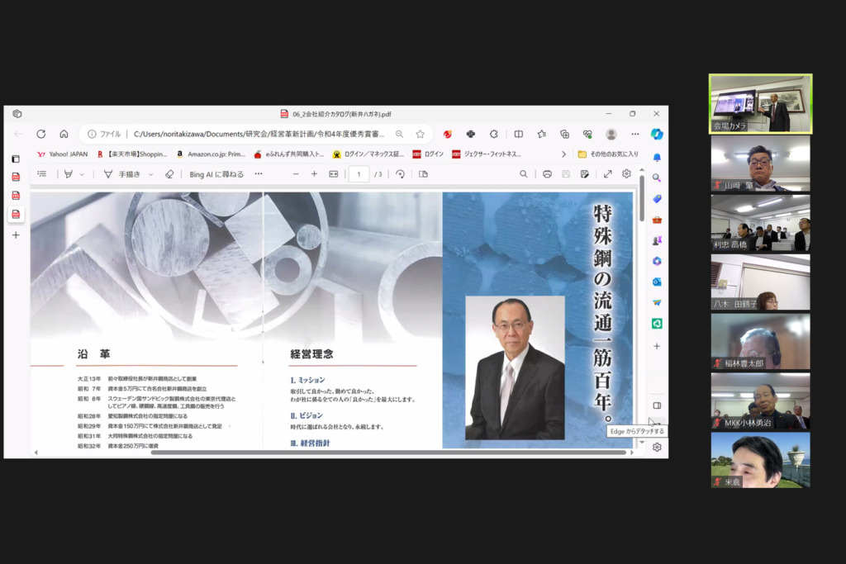
Task: Enter full screen PDF view
Action: point(608,174)
